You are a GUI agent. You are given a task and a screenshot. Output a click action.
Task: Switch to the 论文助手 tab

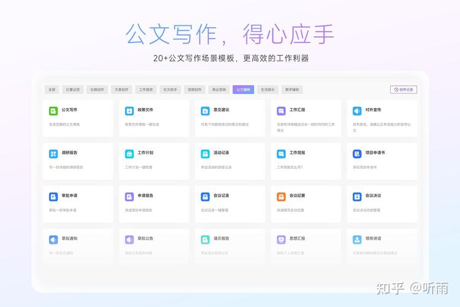(x=170, y=90)
